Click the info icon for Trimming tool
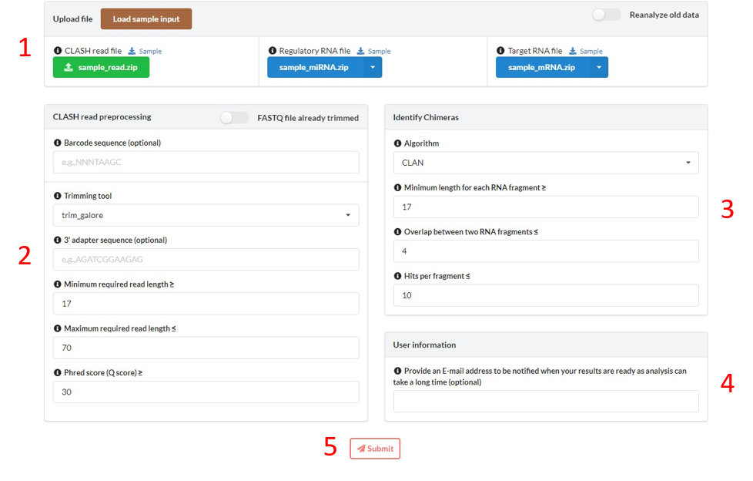 (58, 196)
